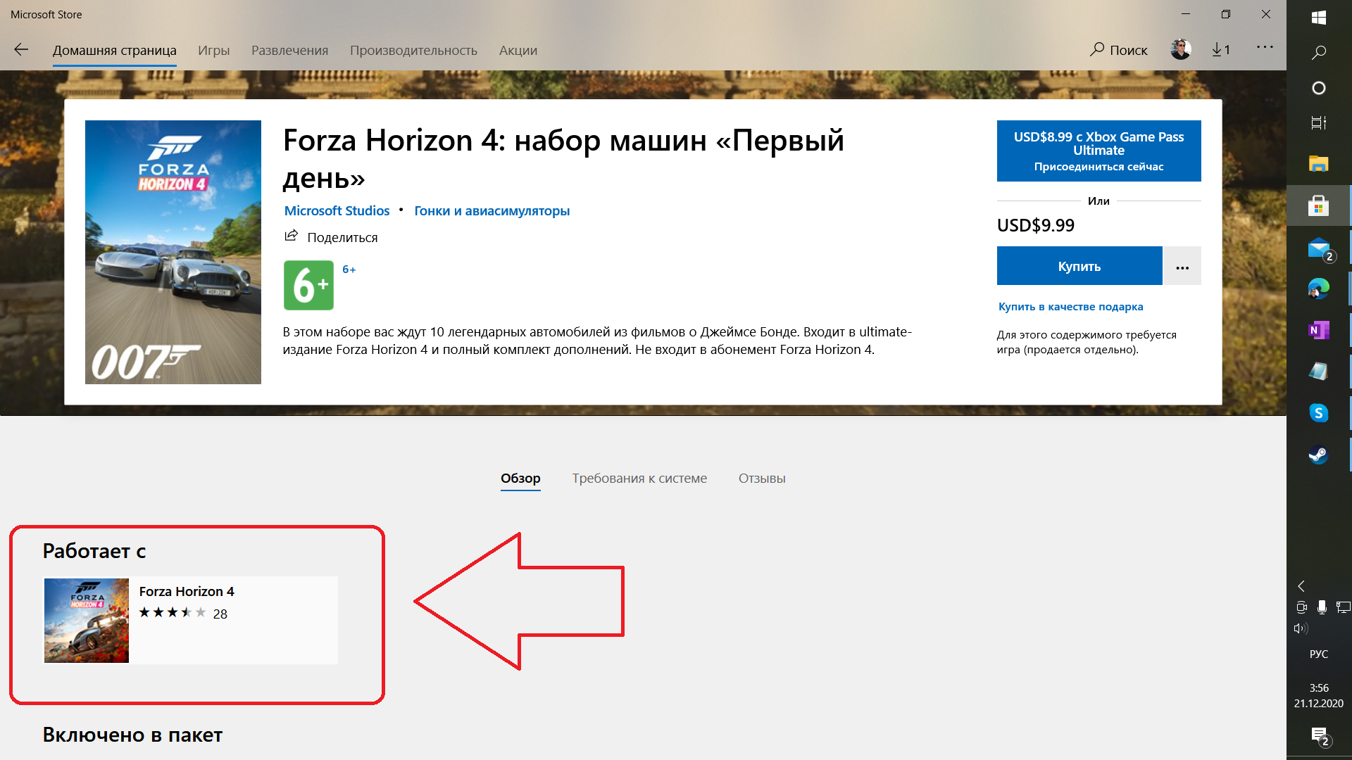Click the green 6+ rating badge
1352x760 pixels.
pos(308,285)
